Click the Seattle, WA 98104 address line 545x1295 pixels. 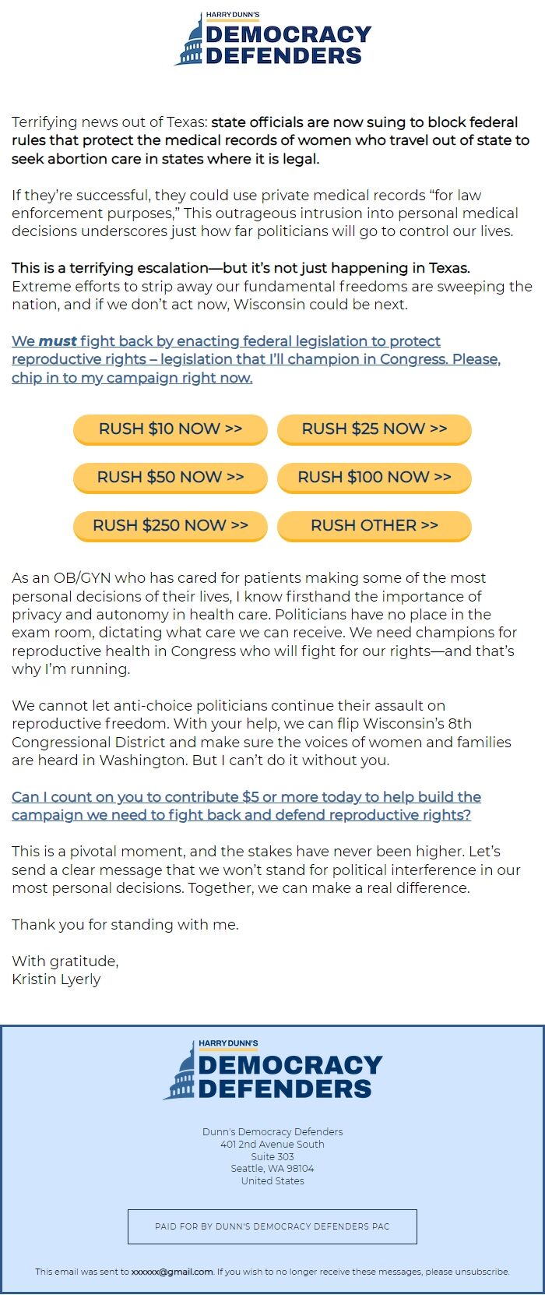(x=272, y=1169)
